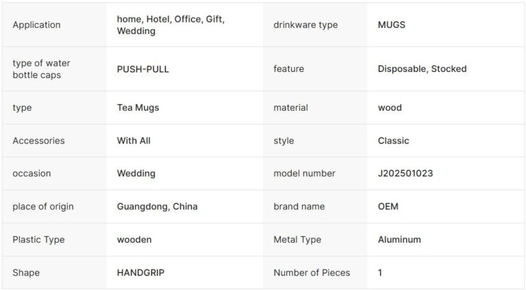Click the "HANDGRIP" shape value
The width and height of the screenshot is (526, 290).
coord(140,273)
